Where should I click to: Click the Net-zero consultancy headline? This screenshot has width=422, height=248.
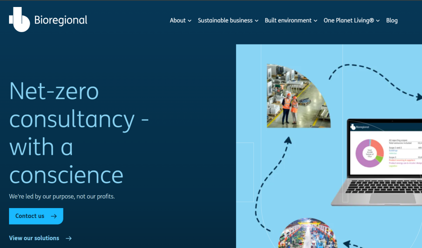(79, 133)
